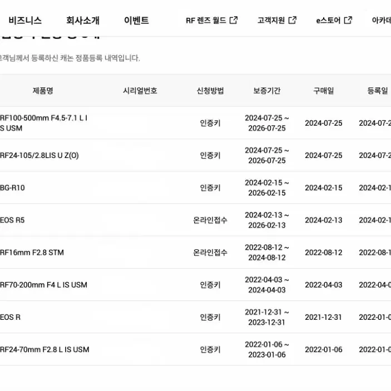391x391 pixels.
Task: Click the 보증기간 column header
Action: (267, 91)
